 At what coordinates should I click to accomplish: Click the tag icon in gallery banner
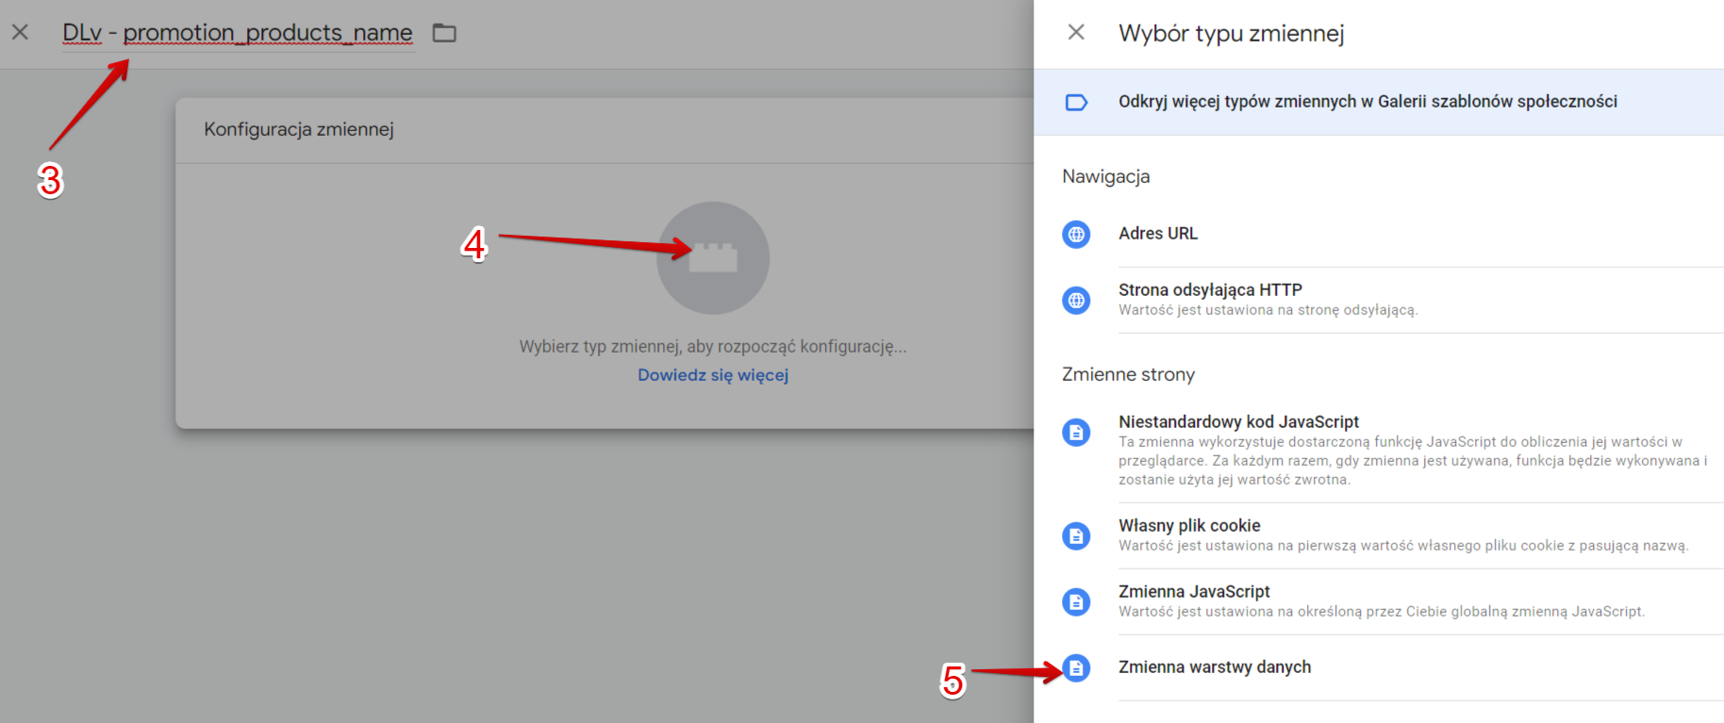[1076, 102]
